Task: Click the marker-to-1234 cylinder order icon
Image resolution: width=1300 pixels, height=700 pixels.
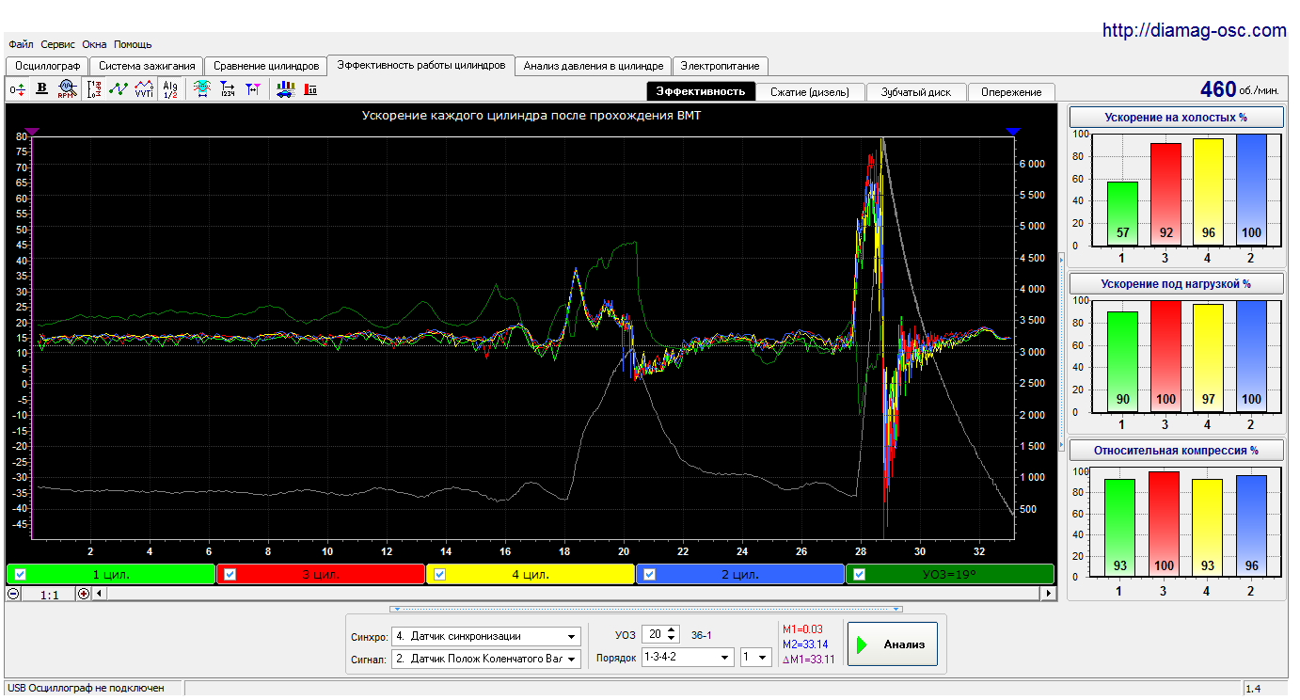Action: click(227, 89)
